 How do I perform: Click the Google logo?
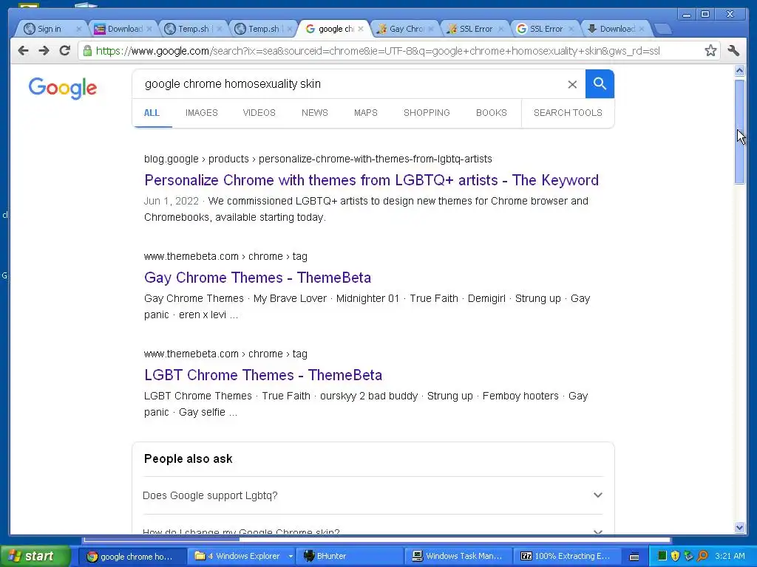coord(63,89)
